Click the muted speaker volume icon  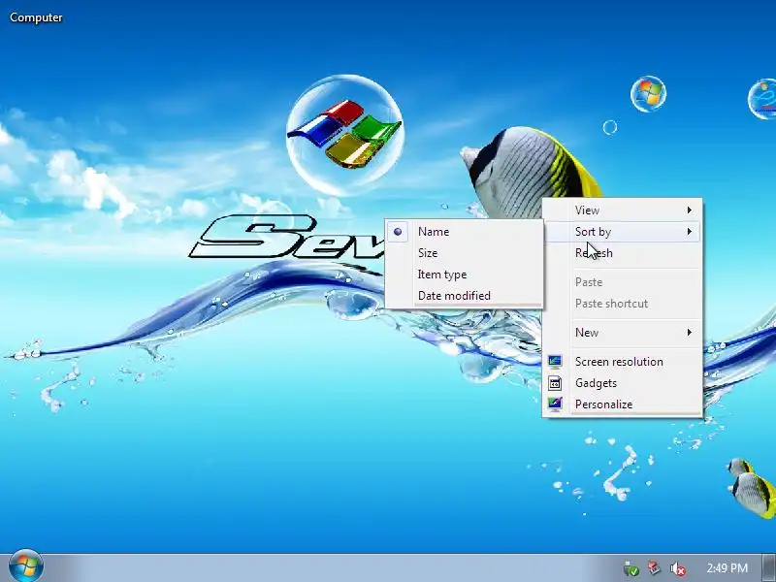point(677,568)
